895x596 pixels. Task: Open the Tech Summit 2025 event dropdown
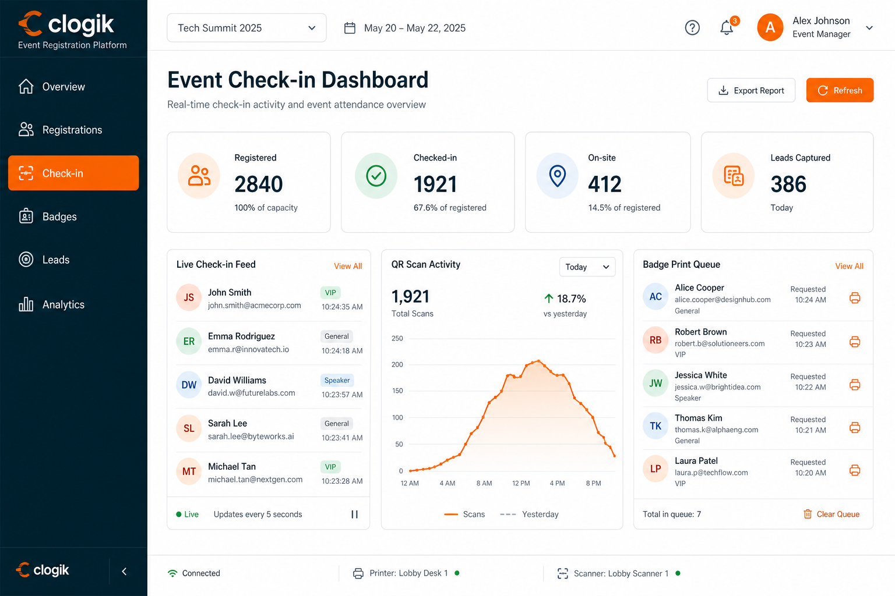[x=246, y=28]
